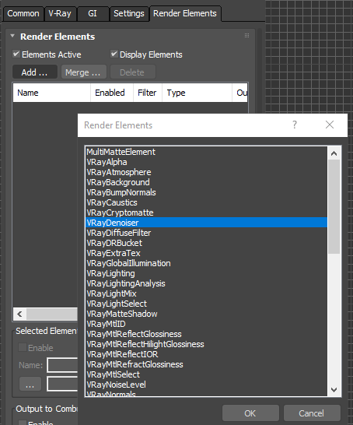Select VRayMtlRefractGlossiness in the list
This screenshot has height=425, width=353.
[x=206, y=364]
